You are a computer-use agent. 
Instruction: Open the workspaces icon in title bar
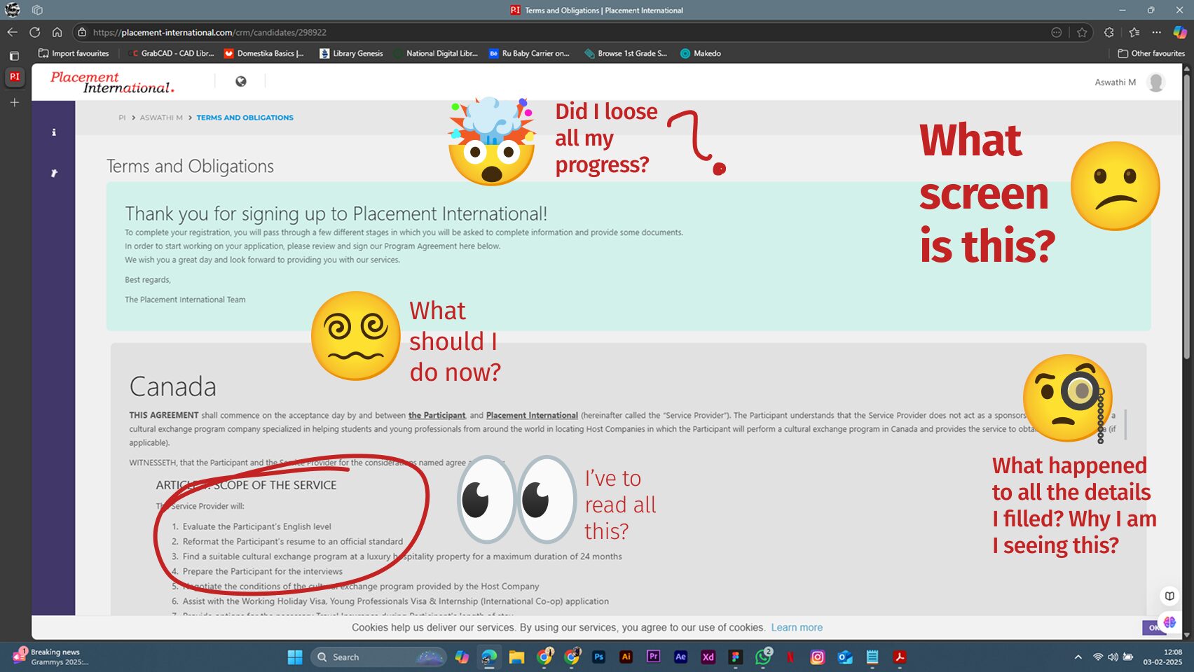[x=37, y=10]
